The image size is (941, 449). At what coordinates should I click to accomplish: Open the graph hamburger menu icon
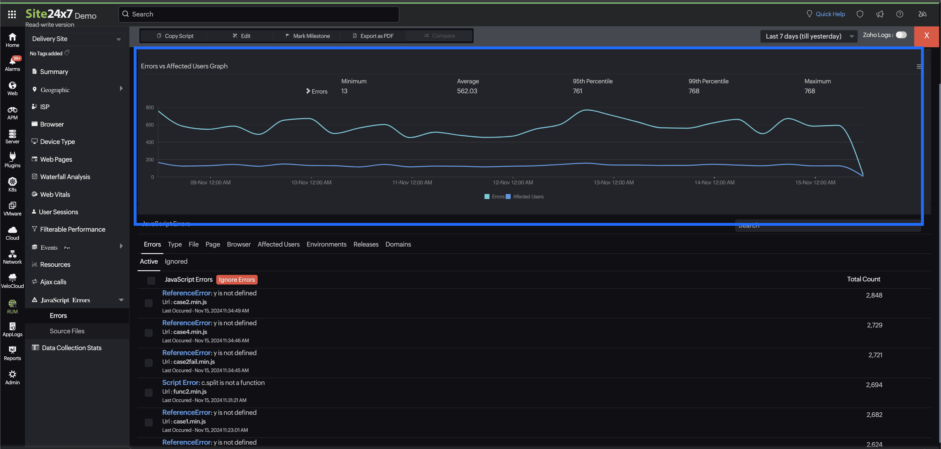(x=918, y=67)
